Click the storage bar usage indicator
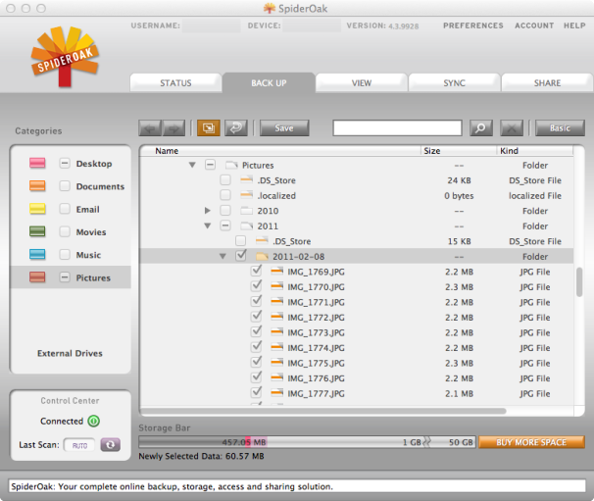 click(x=307, y=442)
